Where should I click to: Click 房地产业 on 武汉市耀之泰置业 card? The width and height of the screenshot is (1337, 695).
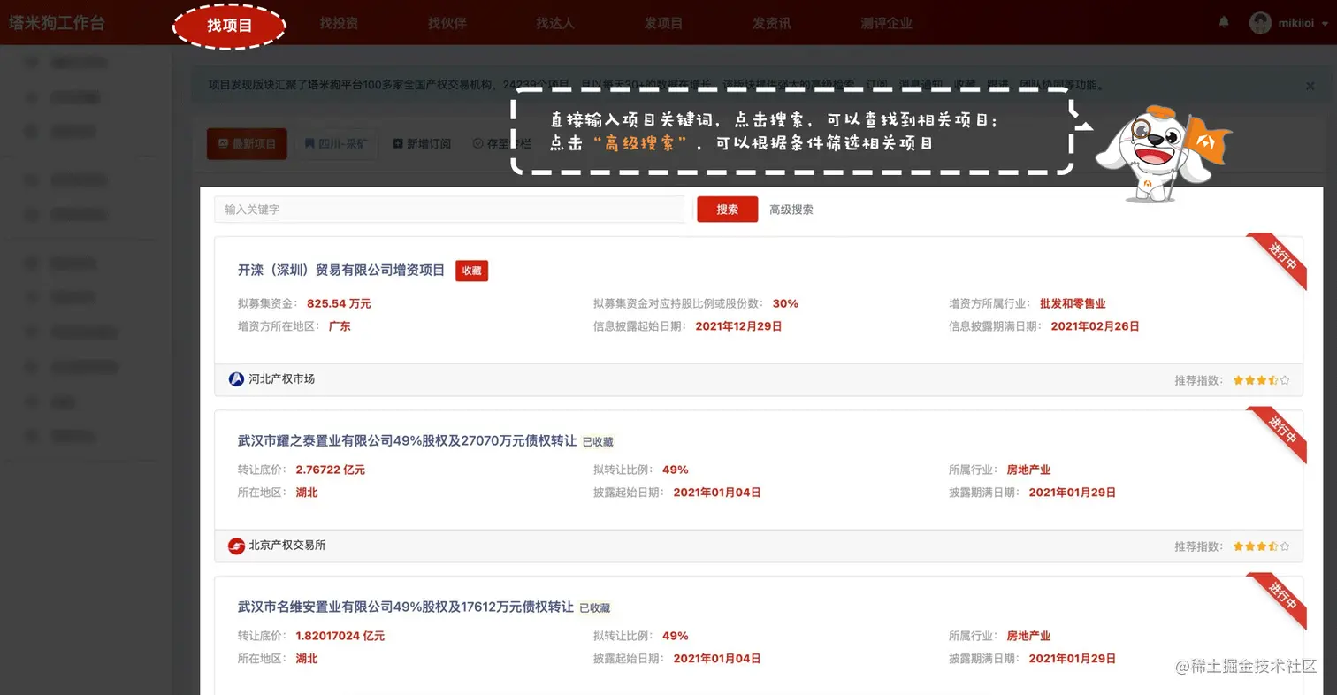click(1028, 470)
